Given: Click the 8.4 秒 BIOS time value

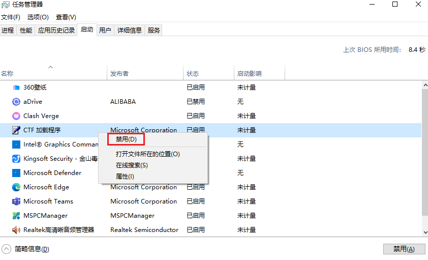Looking at the screenshot, I should 417,50.
